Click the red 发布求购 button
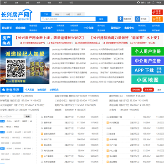164x164 pixels. [149, 90]
